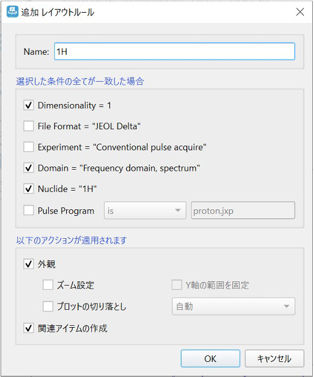The image size is (314, 377).
Task: Enable the File Format JEOL Delta condition
Action: click(29, 126)
